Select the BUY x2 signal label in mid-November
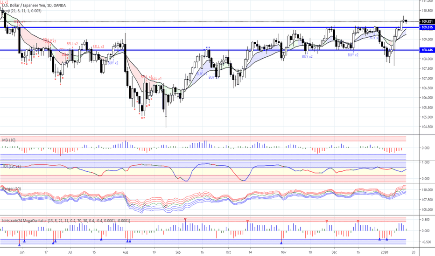435x256 pixels. click(x=307, y=56)
